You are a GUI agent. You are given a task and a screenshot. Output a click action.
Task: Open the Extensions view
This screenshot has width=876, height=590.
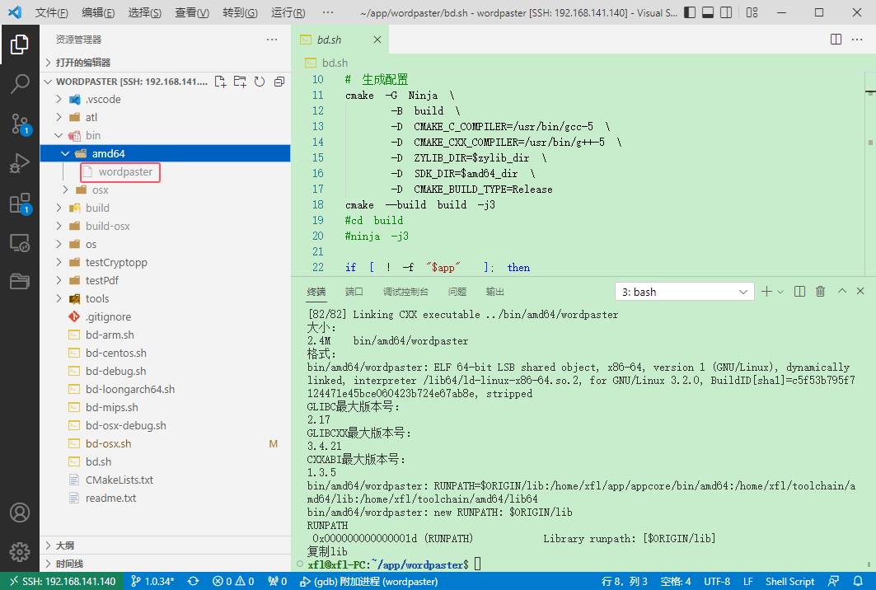(19, 204)
